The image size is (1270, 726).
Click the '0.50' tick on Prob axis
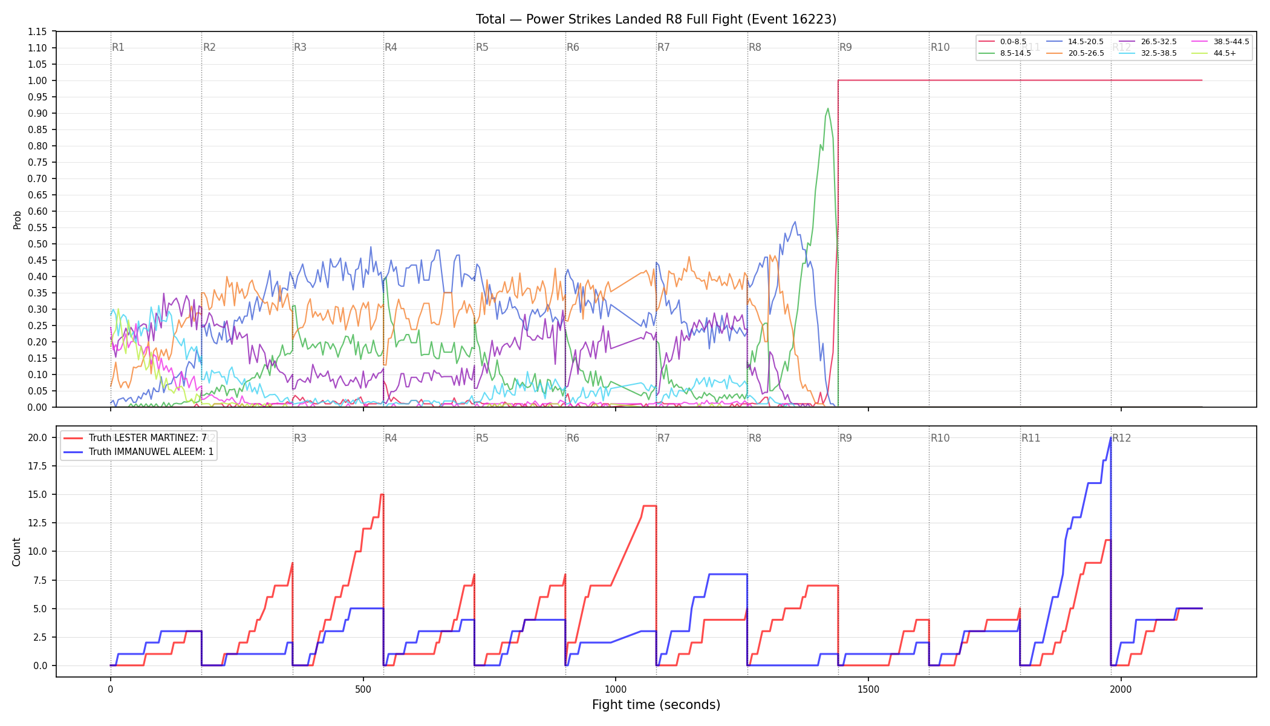[37, 244]
